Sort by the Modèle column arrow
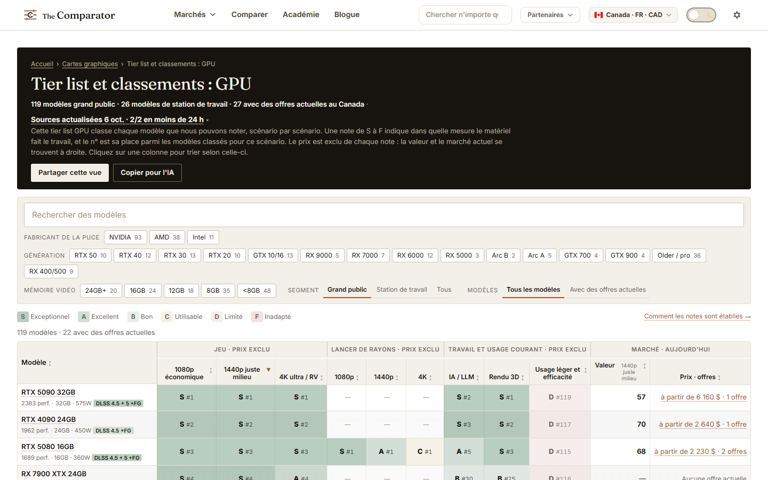The image size is (768, 480). pos(50,363)
